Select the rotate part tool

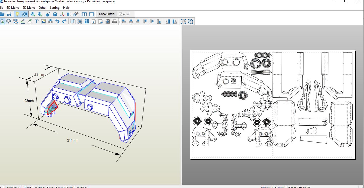tap(9, 21)
